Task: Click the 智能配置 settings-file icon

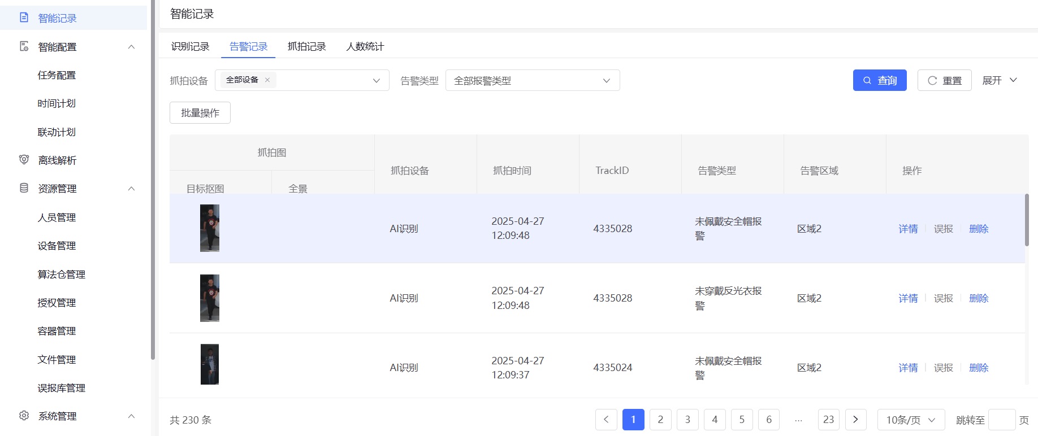Action: pyautogui.click(x=24, y=46)
